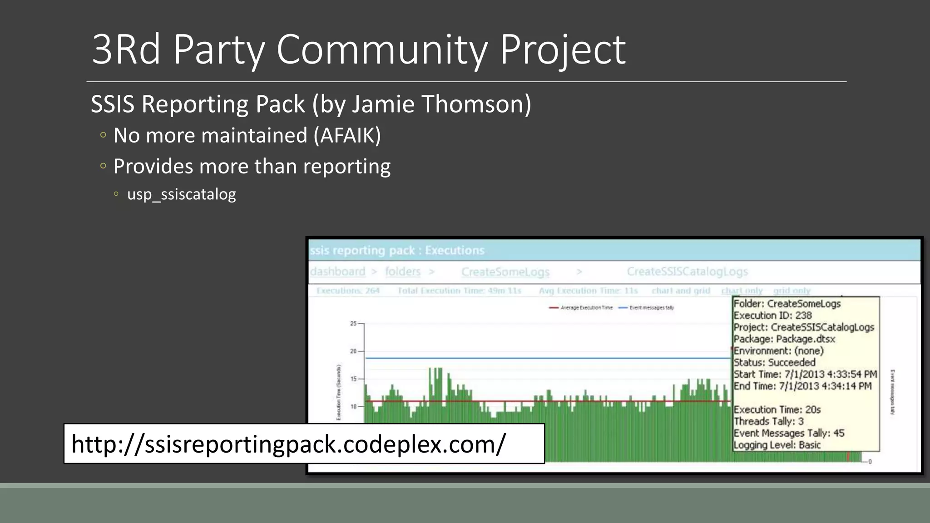Click the 'Package: Package.dtsx' tooltip line
The width and height of the screenshot is (930, 523).
click(784, 339)
